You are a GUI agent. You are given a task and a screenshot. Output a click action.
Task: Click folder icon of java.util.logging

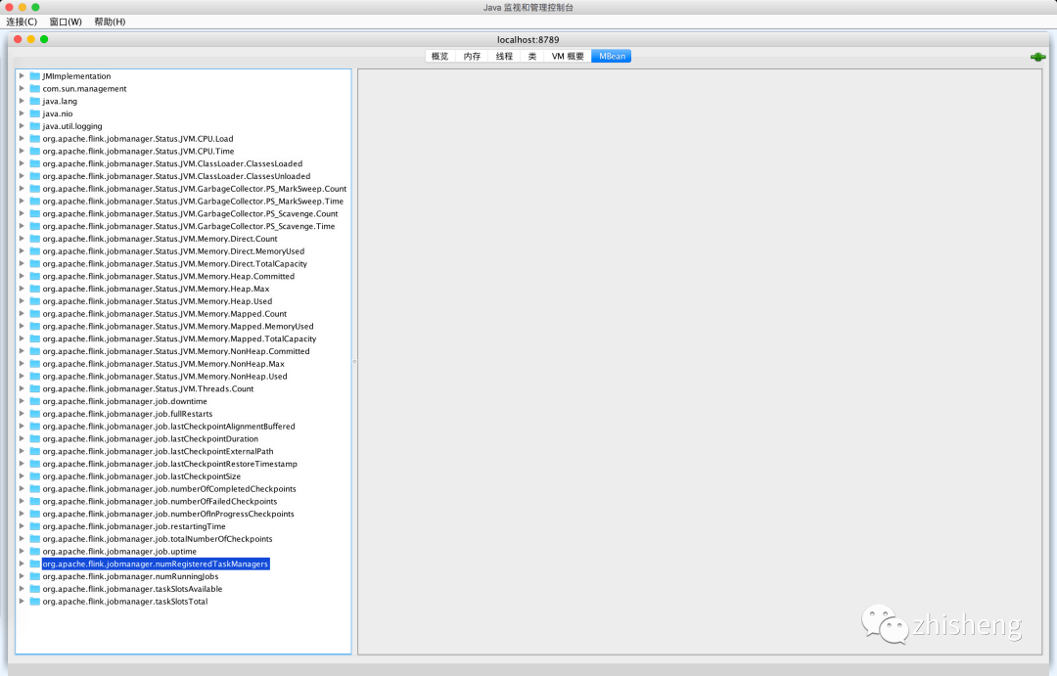(35, 126)
